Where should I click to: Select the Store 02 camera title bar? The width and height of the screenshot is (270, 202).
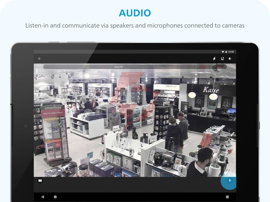pos(135,67)
